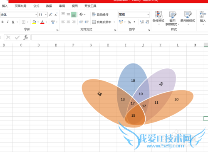Click the accounting number format icon

pos(121,22)
